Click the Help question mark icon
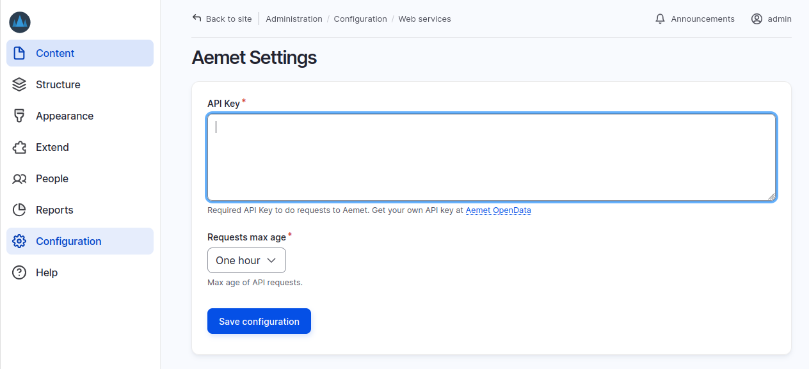Screen dimensions: 809x369 pos(19,272)
